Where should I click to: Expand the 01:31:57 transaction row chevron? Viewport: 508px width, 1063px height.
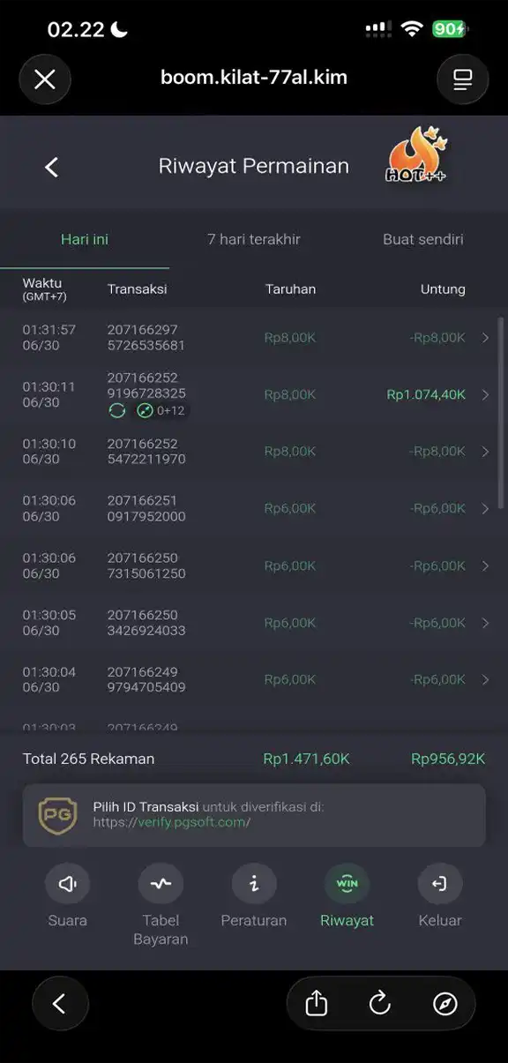(486, 338)
